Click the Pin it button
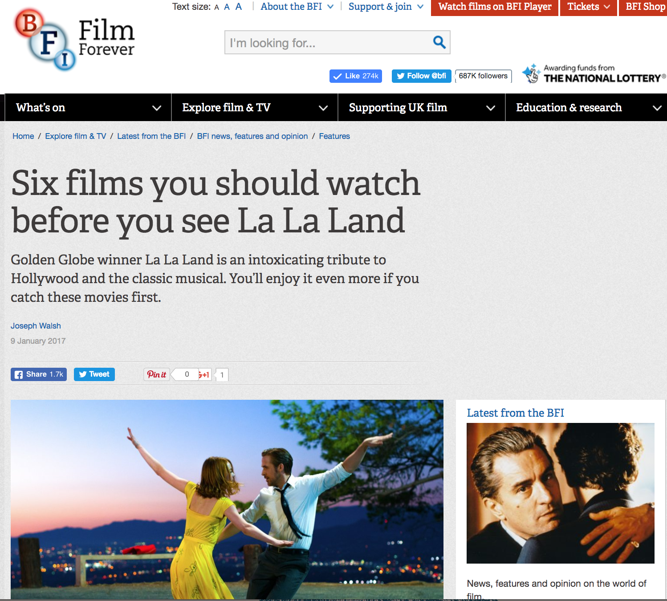The width and height of the screenshot is (667, 601). pos(157,374)
